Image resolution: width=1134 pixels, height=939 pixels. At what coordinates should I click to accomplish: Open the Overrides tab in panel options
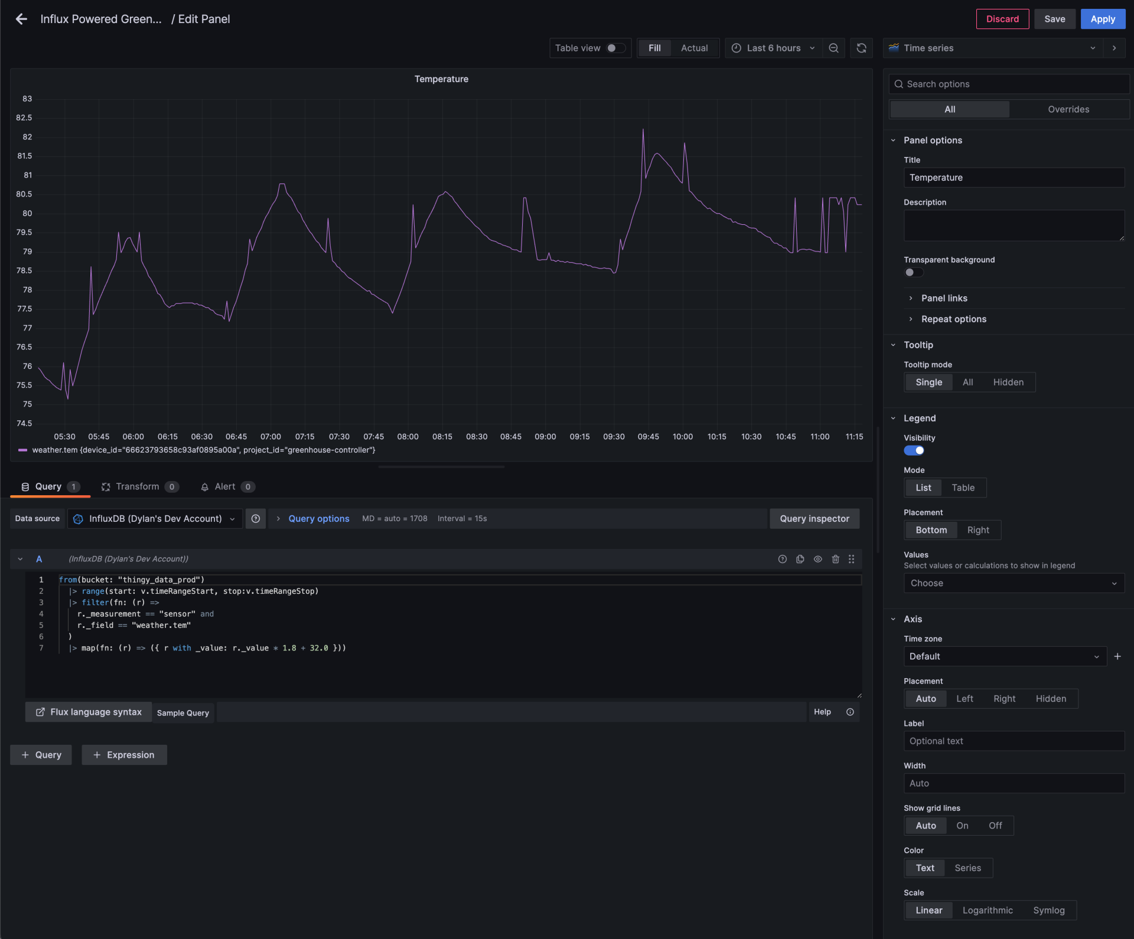pyautogui.click(x=1068, y=109)
